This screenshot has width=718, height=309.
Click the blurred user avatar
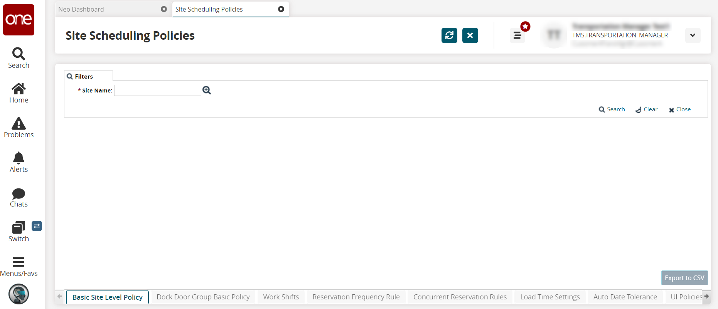pyautogui.click(x=554, y=35)
